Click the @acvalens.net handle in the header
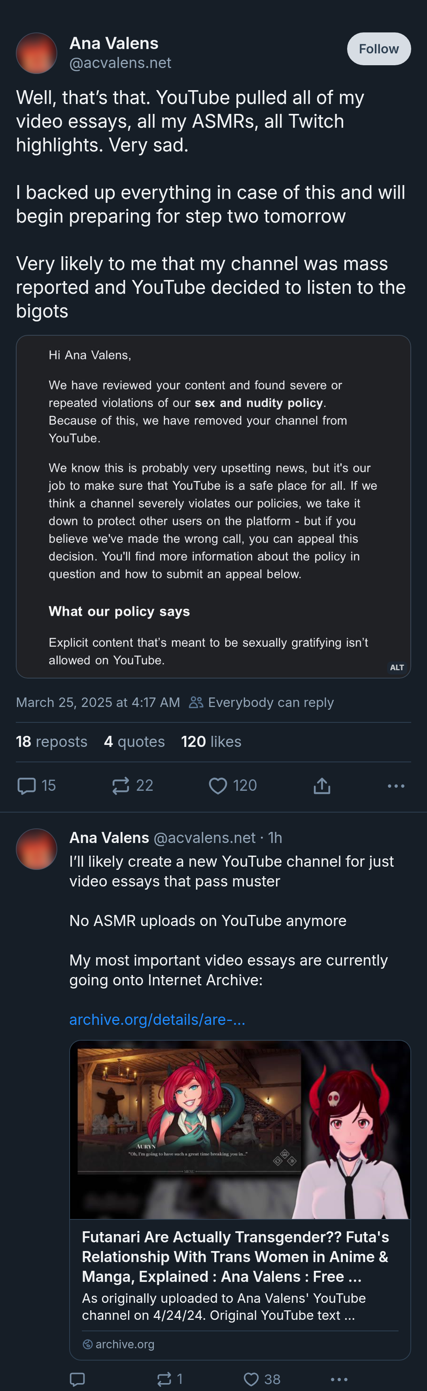 click(x=120, y=63)
